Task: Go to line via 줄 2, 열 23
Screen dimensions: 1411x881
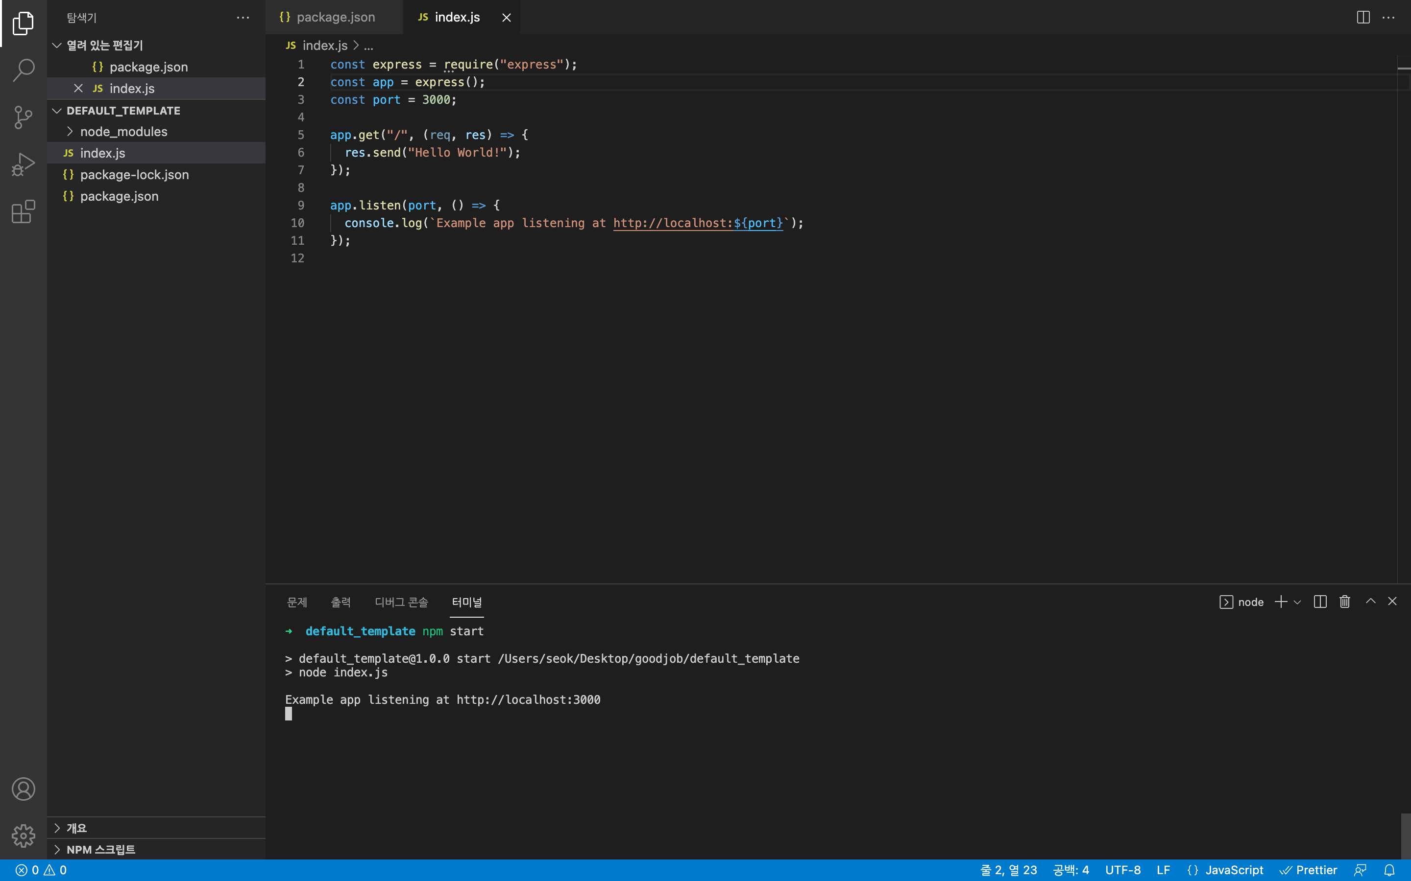Action: coord(1009,870)
